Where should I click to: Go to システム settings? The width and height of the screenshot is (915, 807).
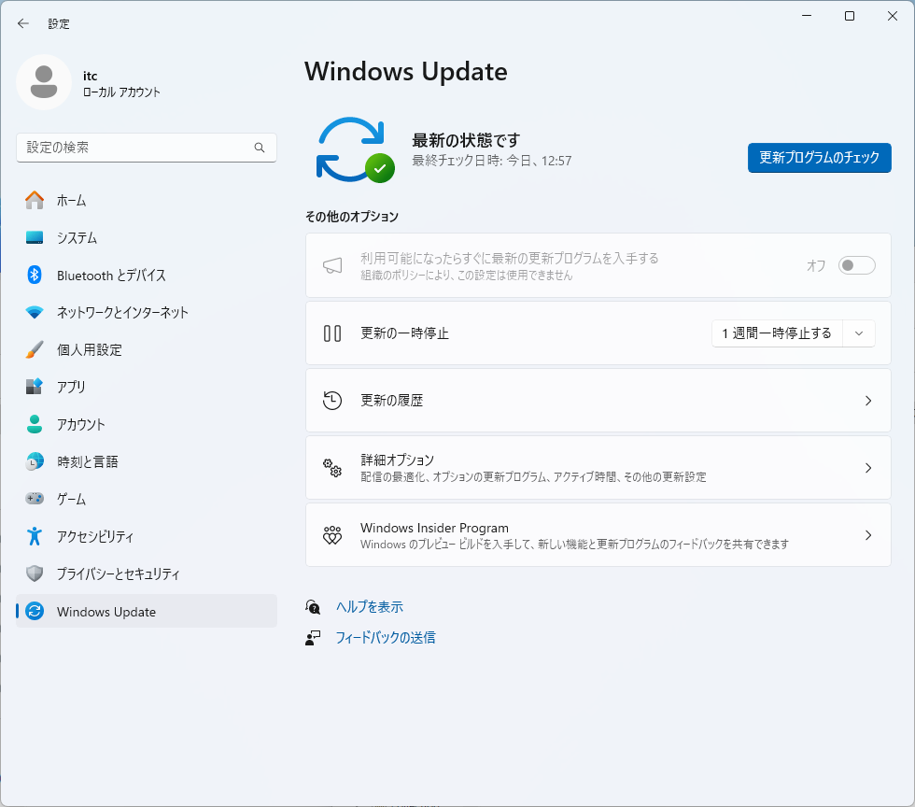[147, 237]
